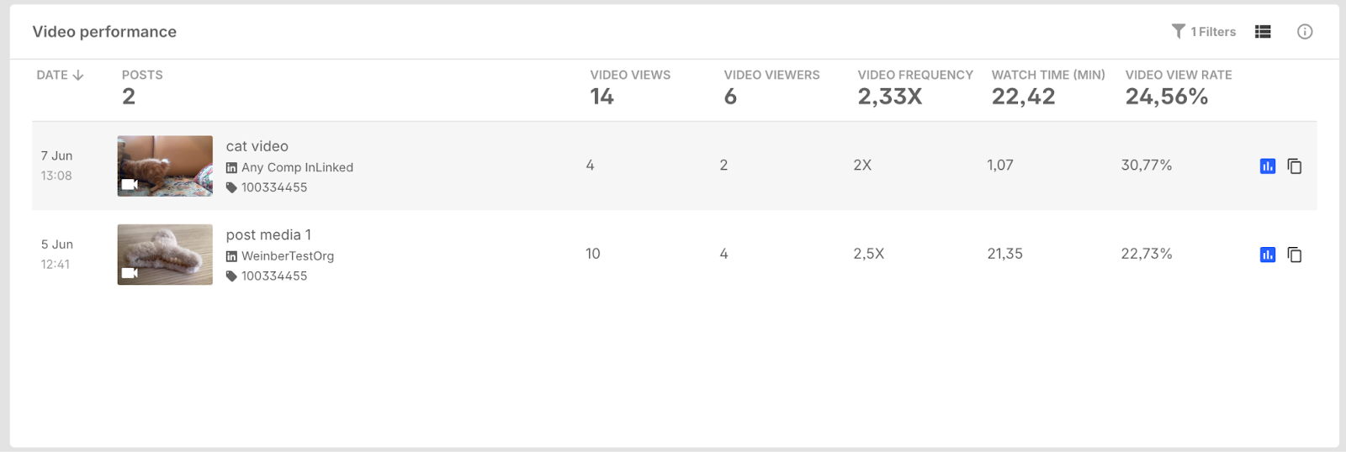Image resolution: width=1346 pixels, height=452 pixels.
Task: Switch to list view icon
Action: coord(1263,31)
